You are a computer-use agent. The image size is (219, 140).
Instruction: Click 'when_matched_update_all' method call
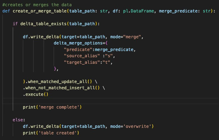57,82
